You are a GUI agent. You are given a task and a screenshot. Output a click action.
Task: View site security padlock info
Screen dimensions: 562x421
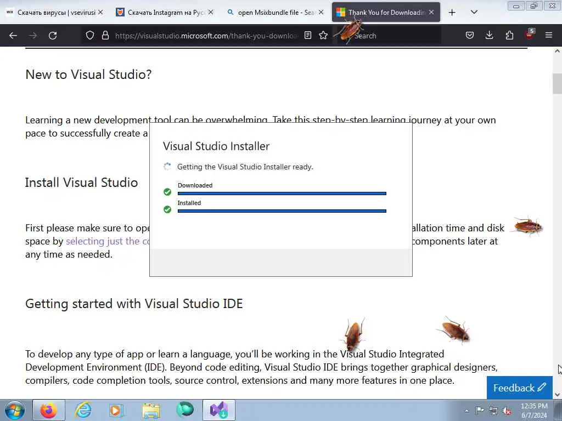[105, 35]
